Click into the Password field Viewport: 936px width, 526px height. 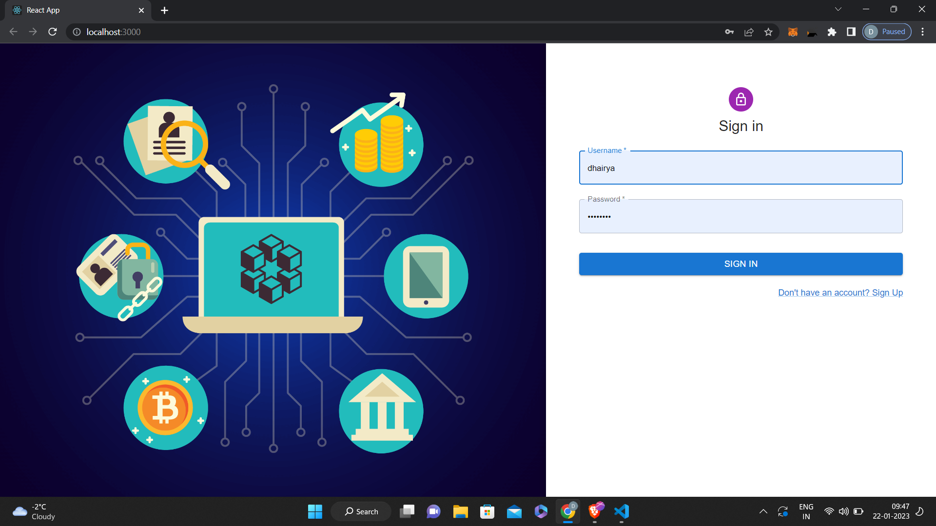coord(741,217)
